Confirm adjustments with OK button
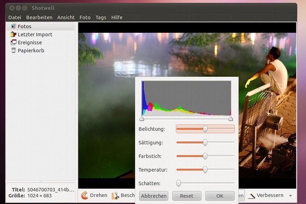306x204 pixels. (x=220, y=196)
